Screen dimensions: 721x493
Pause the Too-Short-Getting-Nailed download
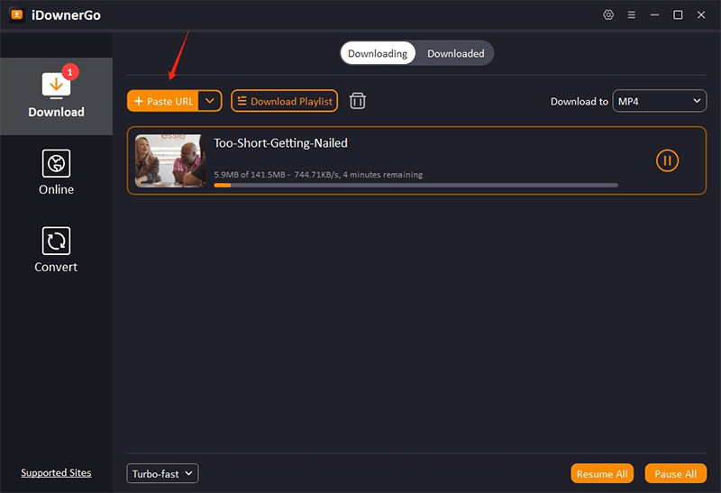[x=667, y=161]
